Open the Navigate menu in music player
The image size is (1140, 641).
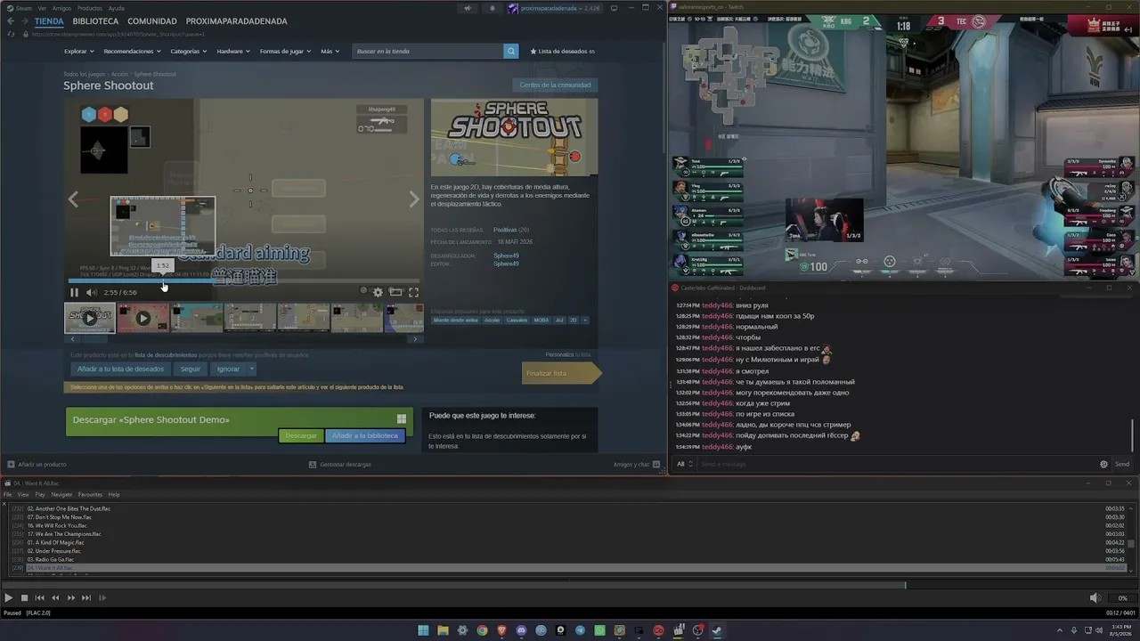pyautogui.click(x=61, y=494)
